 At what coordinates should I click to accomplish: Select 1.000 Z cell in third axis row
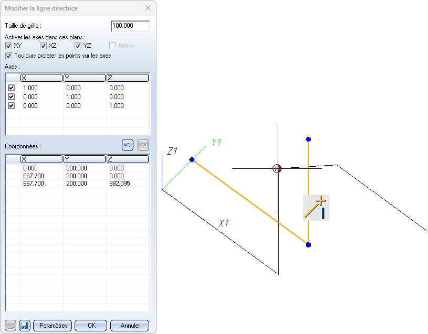point(128,106)
